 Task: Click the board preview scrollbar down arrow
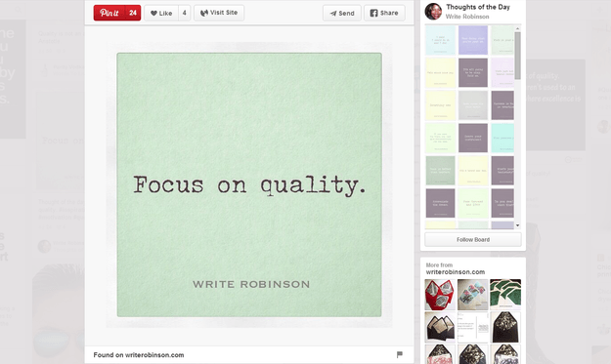(517, 225)
